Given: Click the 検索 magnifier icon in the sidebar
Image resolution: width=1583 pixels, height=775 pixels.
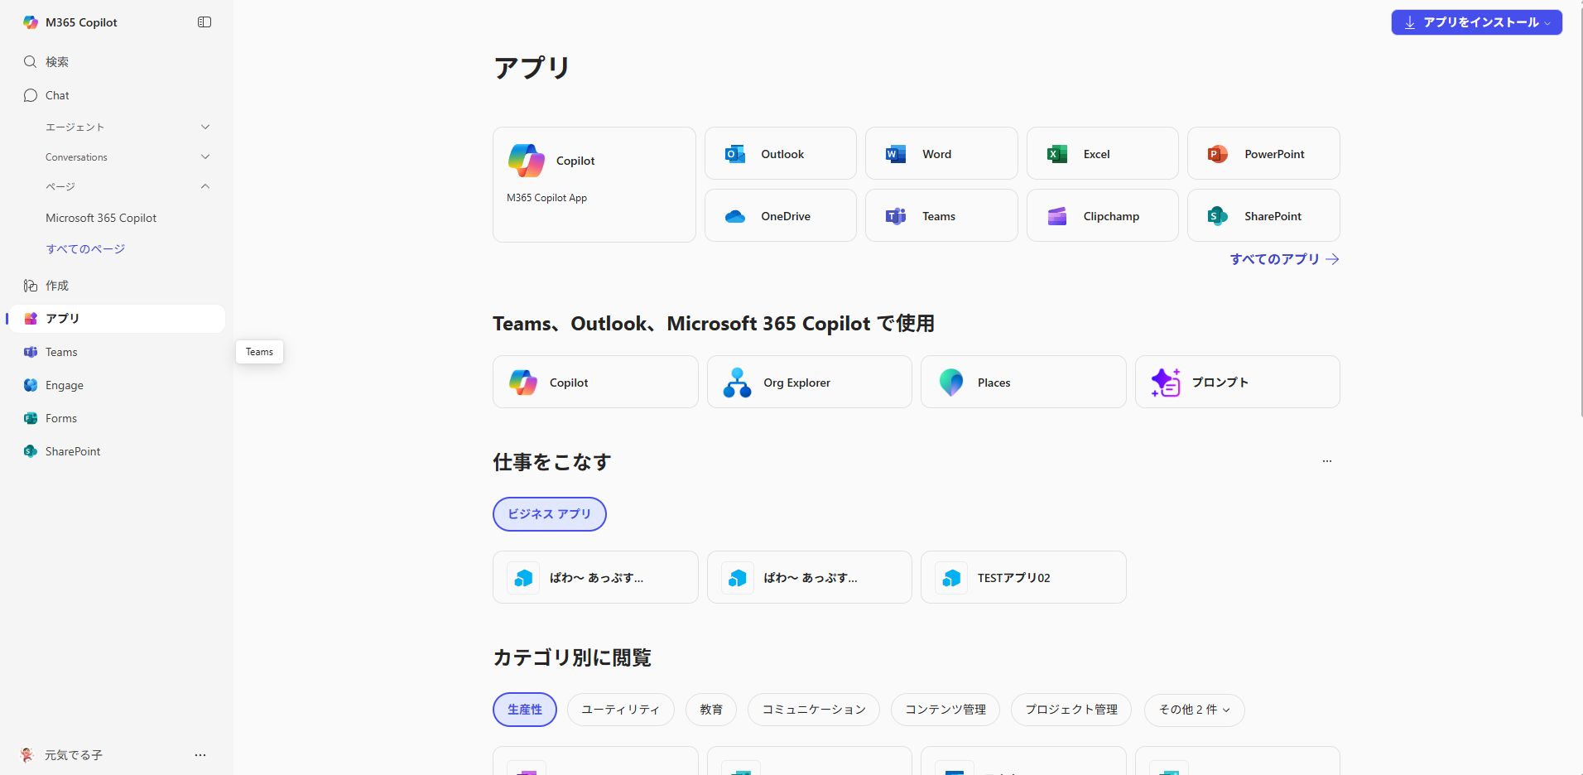Looking at the screenshot, I should [x=31, y=62].
